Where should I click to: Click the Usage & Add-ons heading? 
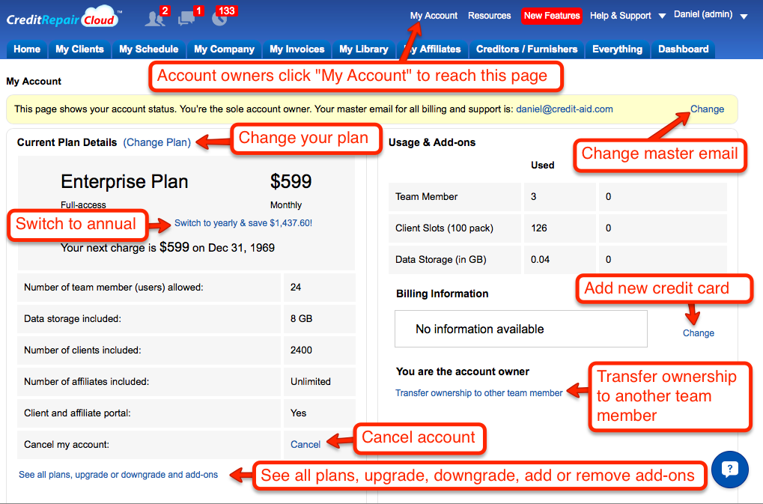click(x=432, y=142)
